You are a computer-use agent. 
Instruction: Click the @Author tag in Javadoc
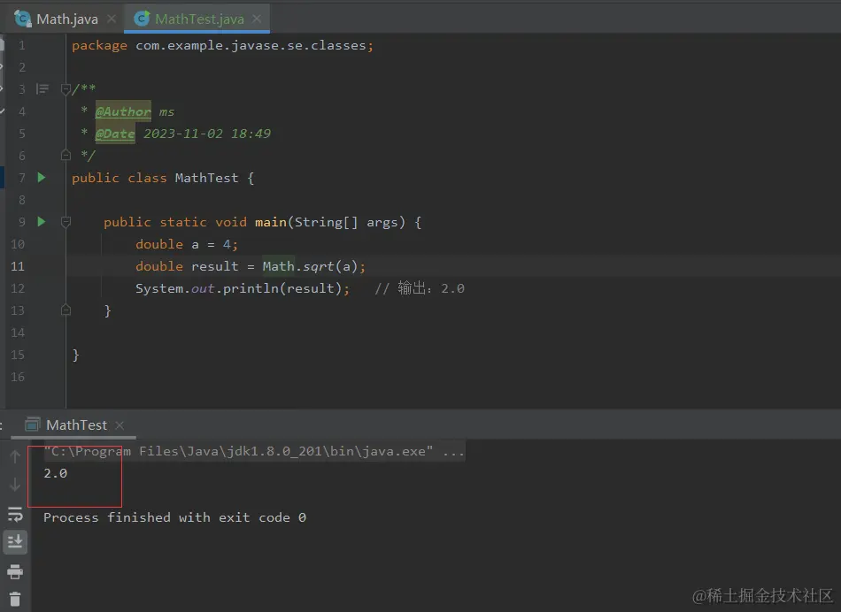(x=123, y=111)
